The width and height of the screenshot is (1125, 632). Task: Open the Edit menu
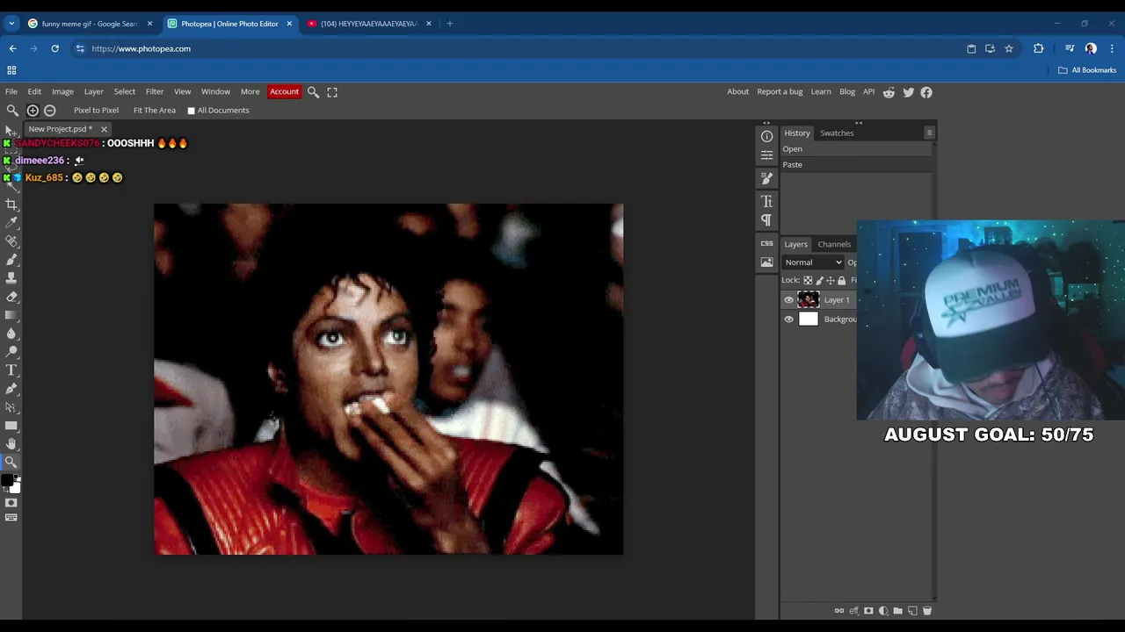(34, 92)
